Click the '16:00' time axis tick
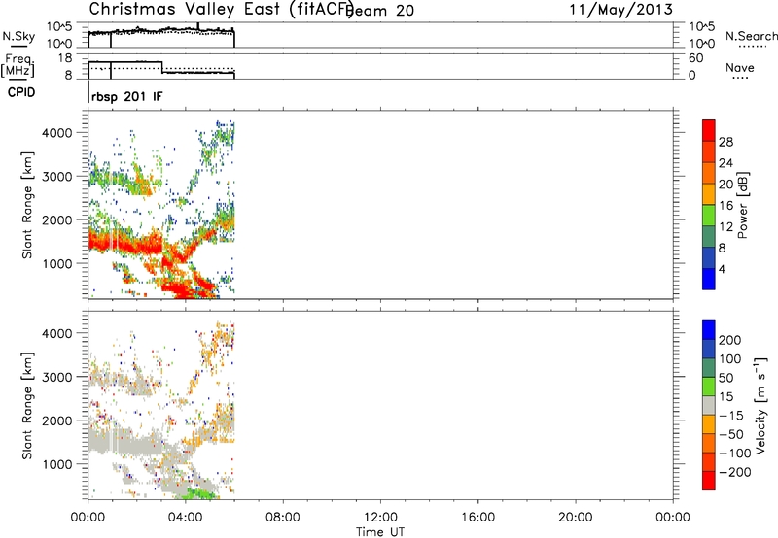This screenshot has width=778, height=538. (477, 518)
